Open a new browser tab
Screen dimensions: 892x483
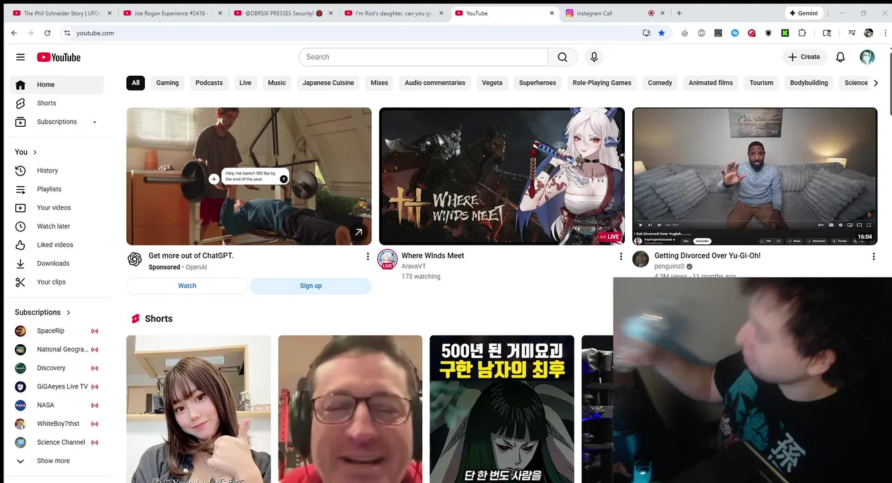679,13
